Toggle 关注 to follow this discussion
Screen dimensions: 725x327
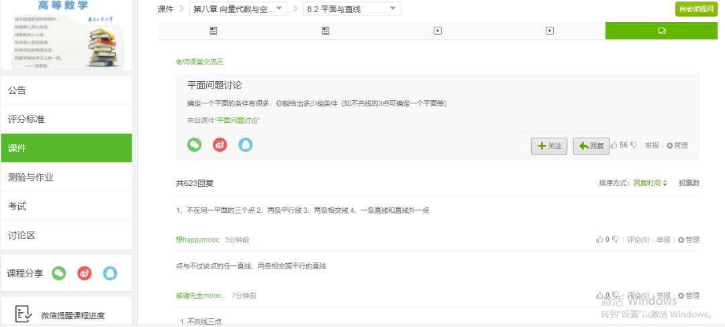pos(549,146)
